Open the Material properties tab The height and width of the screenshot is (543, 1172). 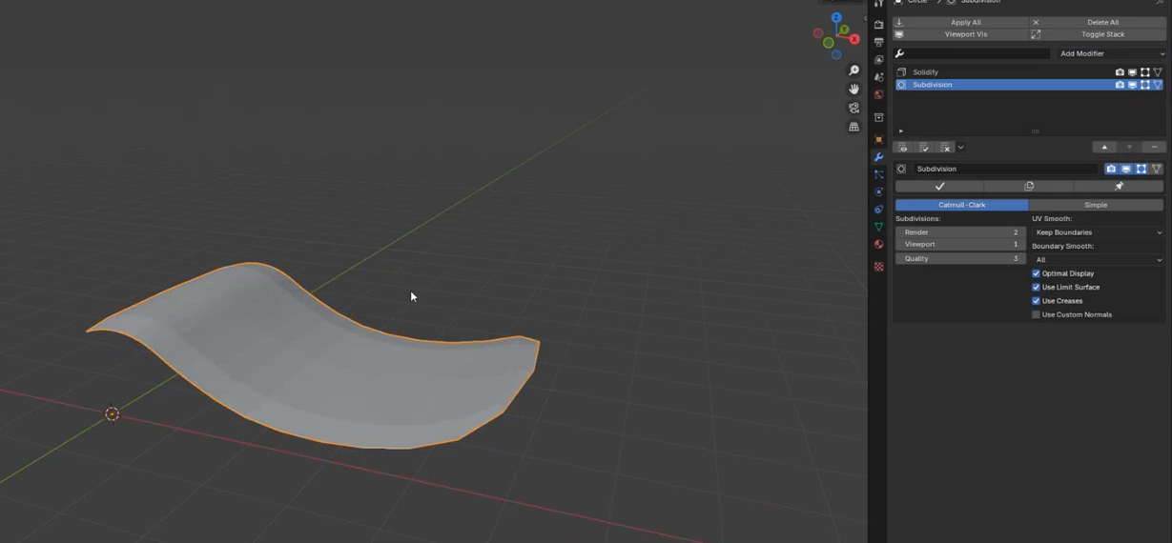(878, 244)
